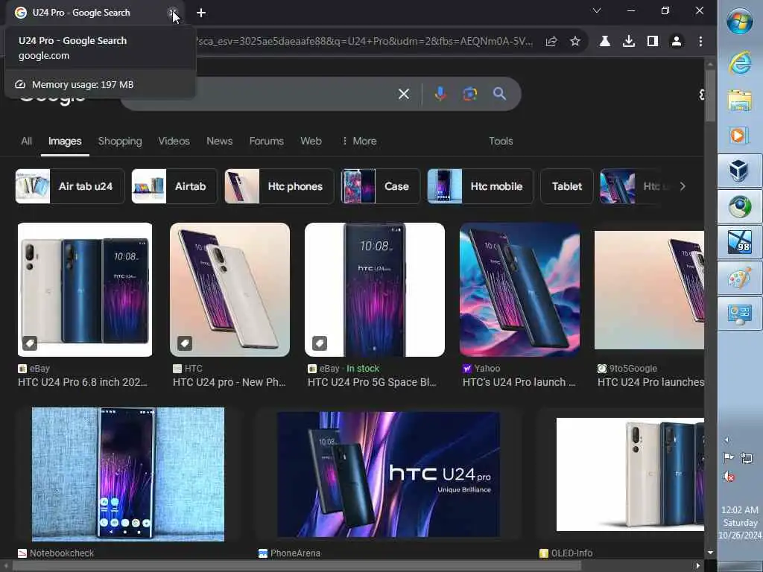Open the Control Panel taskbar icon
763x572 pixels.
pos(740,315)
